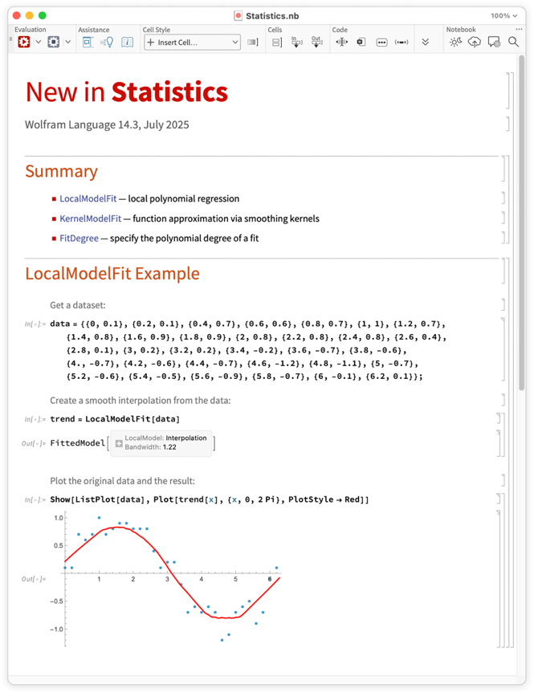Click the 'Get a dataset:' text
534x693 pixels.
pos(78,305)
